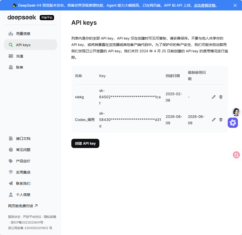Open the 账单 sidebar item
Screen dimensions: 242x235
click(31, 67)
